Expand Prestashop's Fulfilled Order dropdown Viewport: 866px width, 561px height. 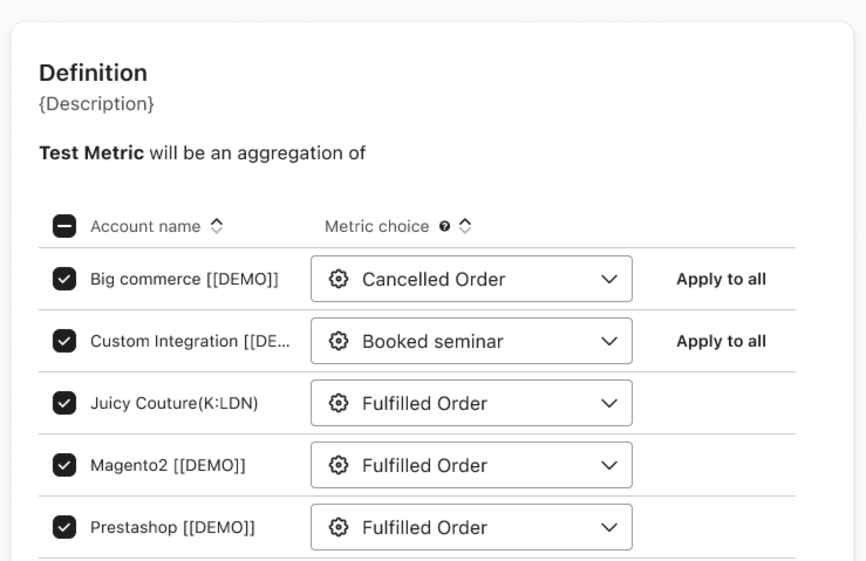click(471, 527)
